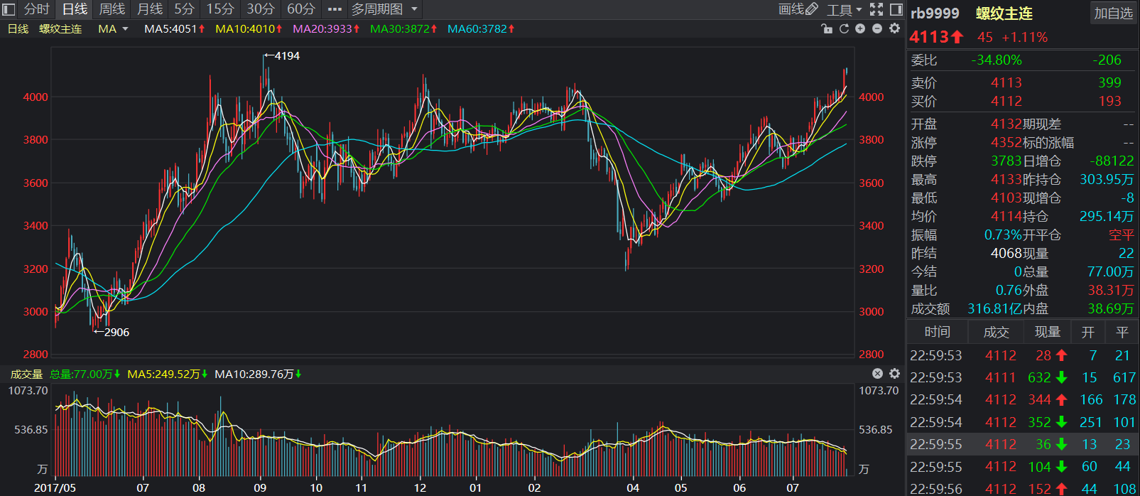Click the fullscreen expand icon
1140x496 pixels.
876,9
